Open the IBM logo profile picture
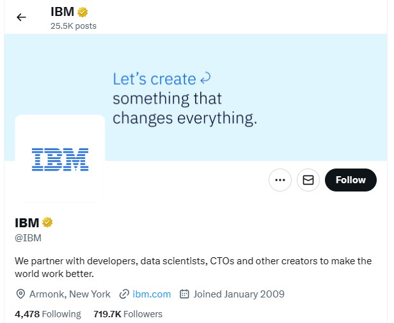The width and height of the screenshot is (394, 323). pyautogui.click(x=60, y=159)
